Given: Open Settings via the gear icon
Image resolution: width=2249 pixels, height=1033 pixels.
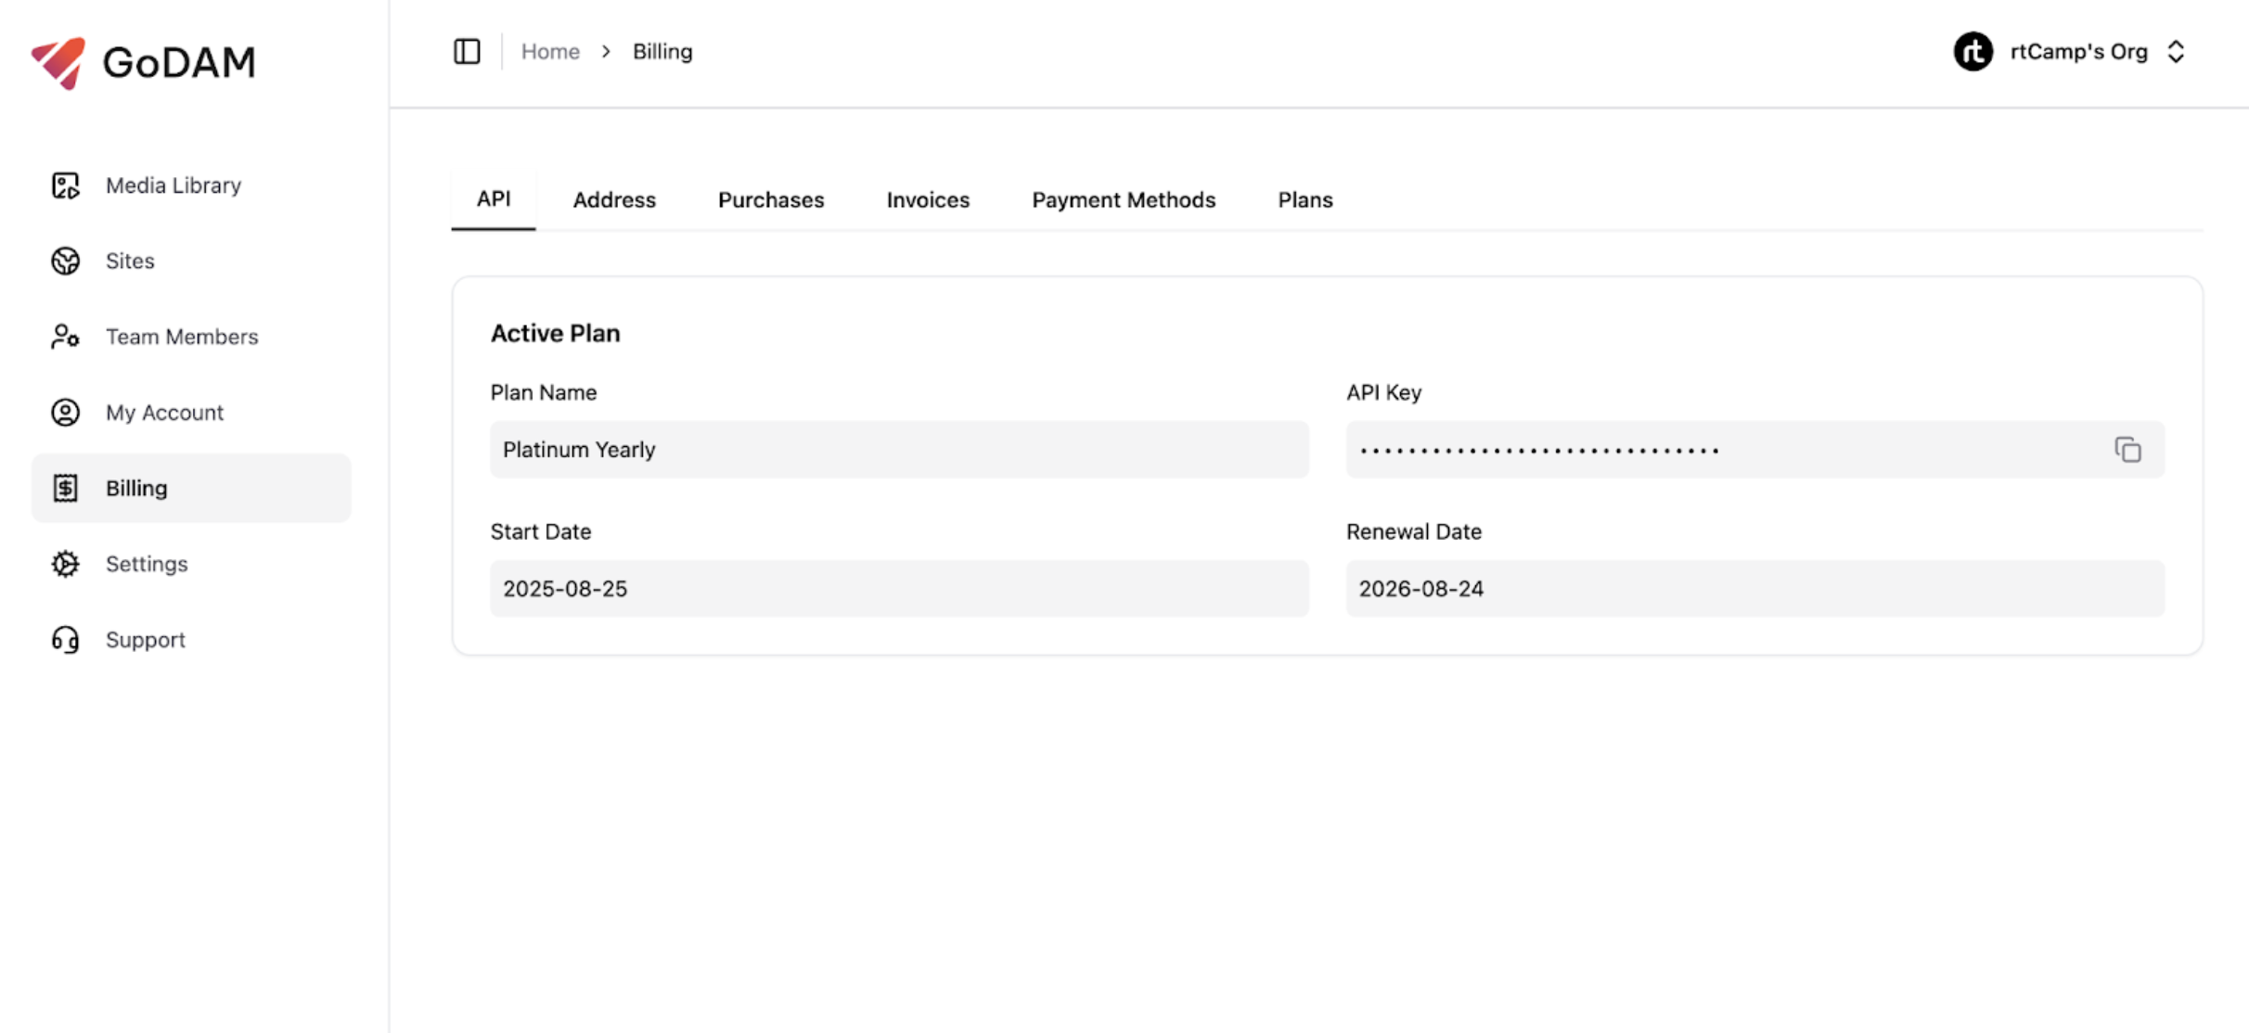Looking at the screenshot, I should [64, 563].
